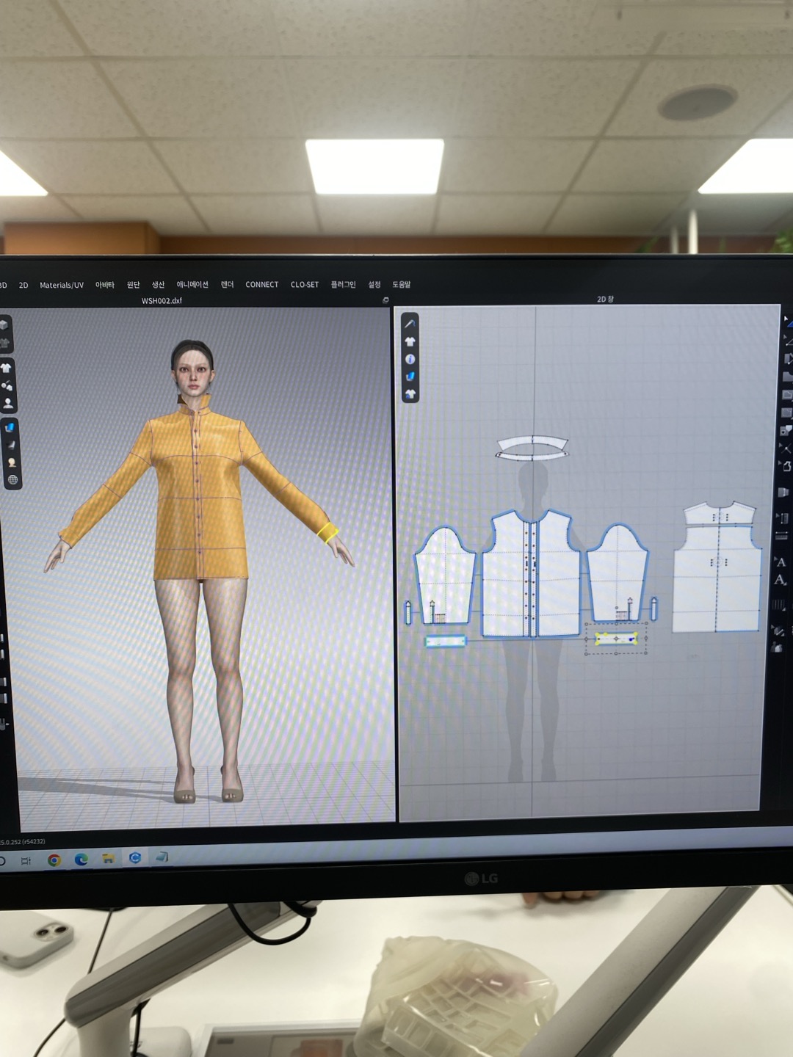Screen dimensions: 793x1057
Task: Toggle blue fabric texture surface icon in 3D window
Action: [10, 427]
